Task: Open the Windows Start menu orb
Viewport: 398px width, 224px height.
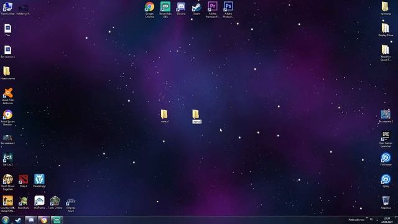Action: [6, 220]
